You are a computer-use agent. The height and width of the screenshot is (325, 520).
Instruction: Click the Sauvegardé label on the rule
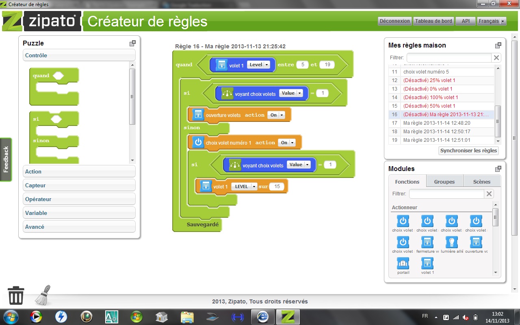[x=203, y=224]
